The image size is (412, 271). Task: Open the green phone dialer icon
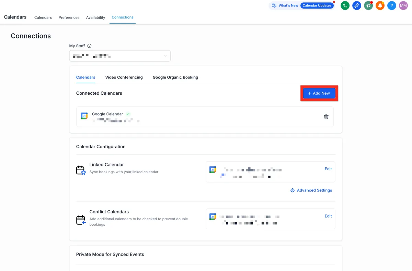[345, 5]
